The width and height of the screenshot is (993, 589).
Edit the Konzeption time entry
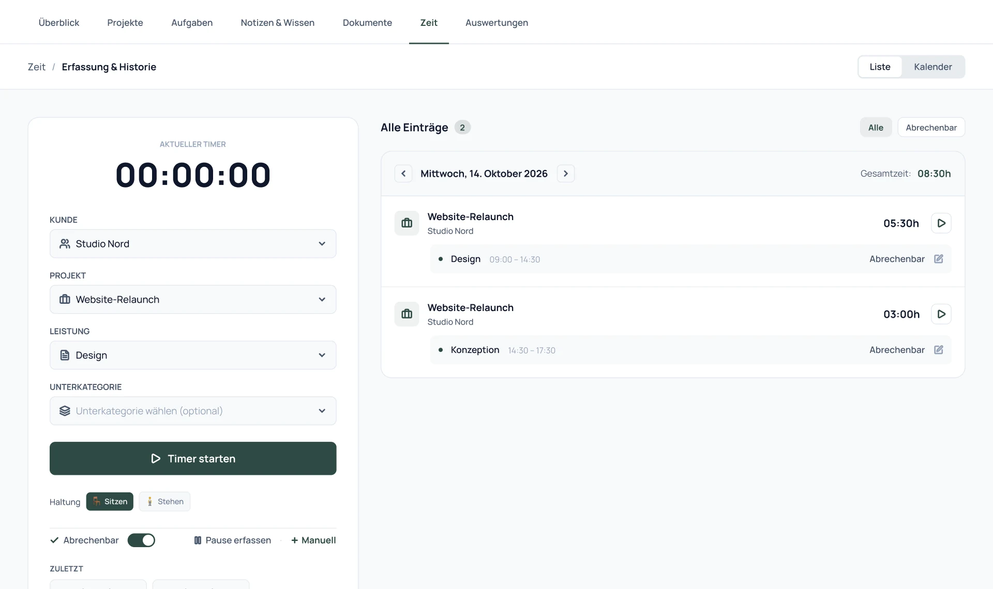(x=939, y=350)
